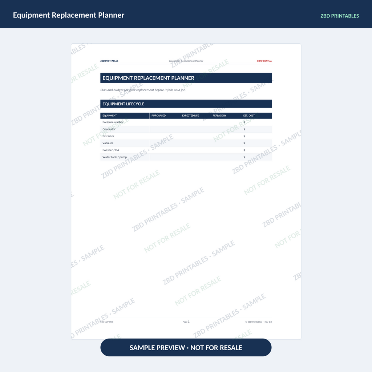Click the Replace By cell for Extractor
Image resolution: width=372 pixels, height=372 pixels.
tap(226, 136)
